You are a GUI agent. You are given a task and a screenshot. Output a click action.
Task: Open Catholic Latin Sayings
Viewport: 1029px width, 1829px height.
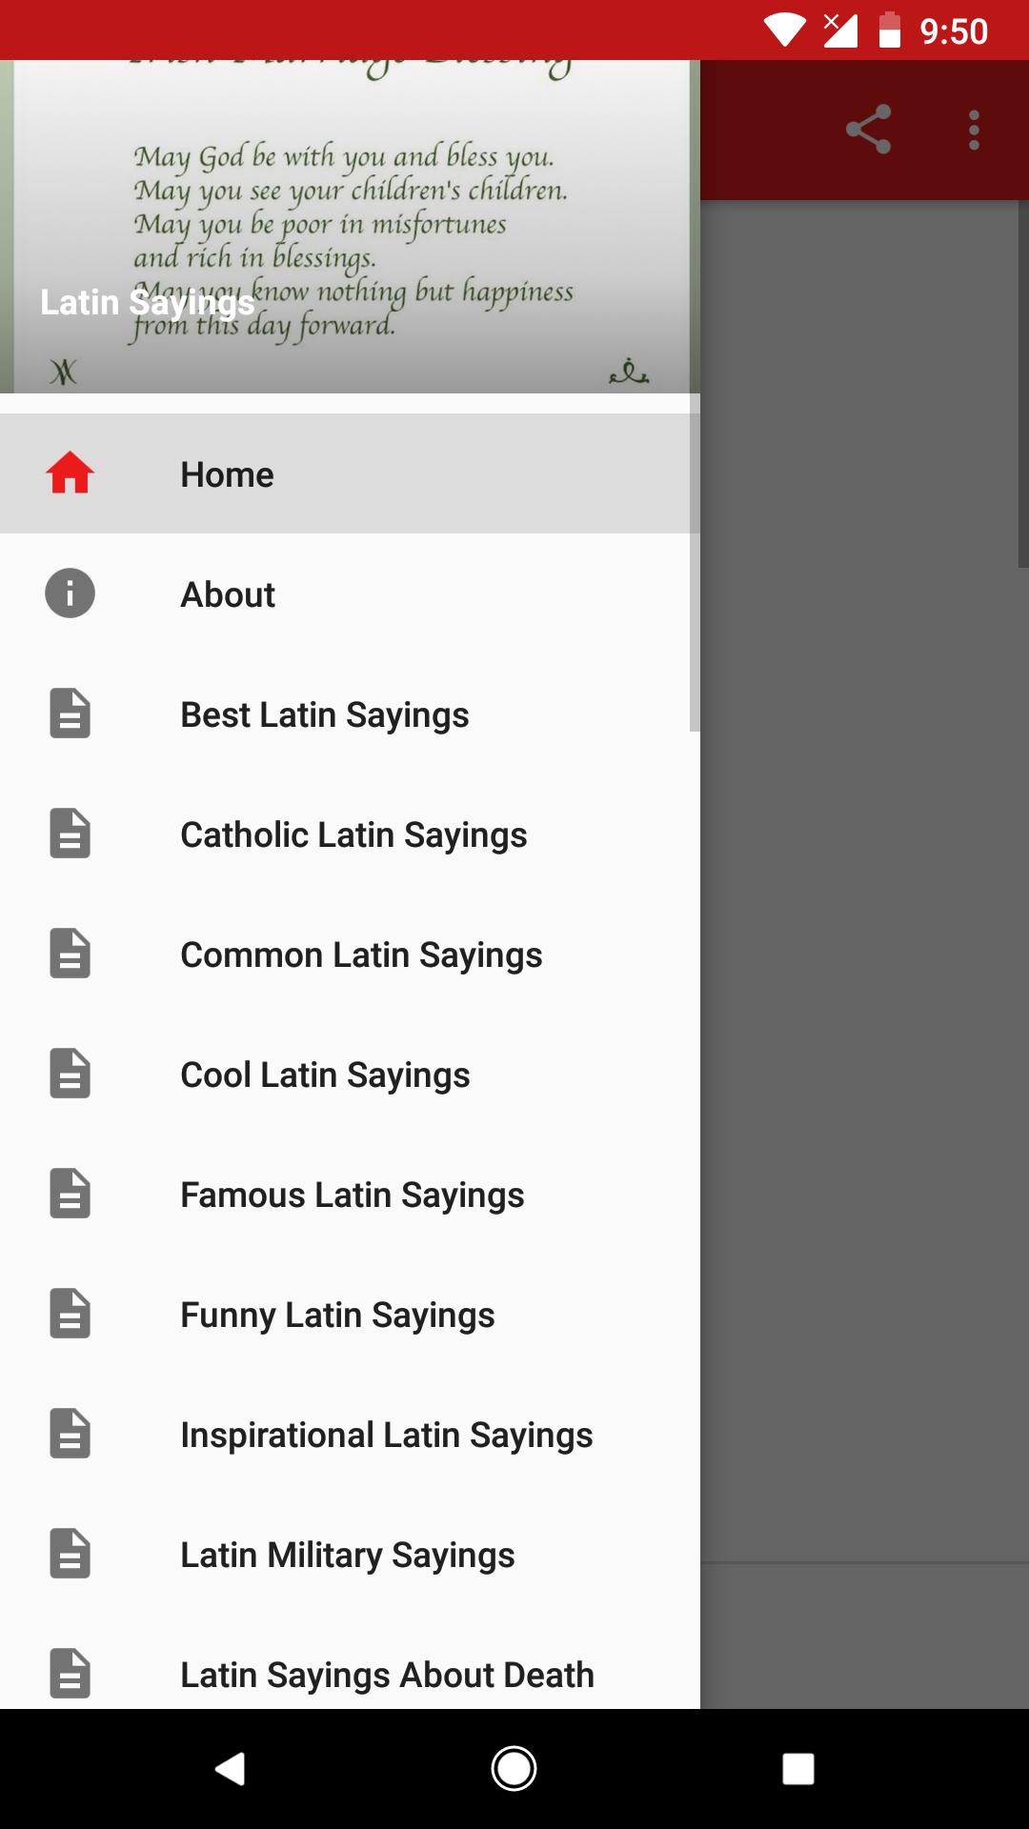(350, 834)
